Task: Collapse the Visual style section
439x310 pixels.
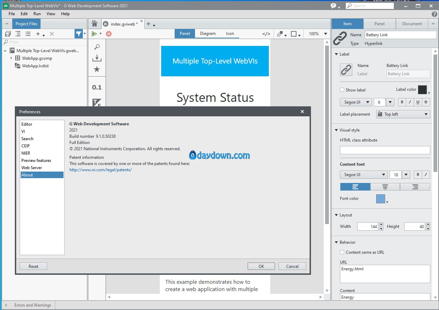Action: point(336,130)
